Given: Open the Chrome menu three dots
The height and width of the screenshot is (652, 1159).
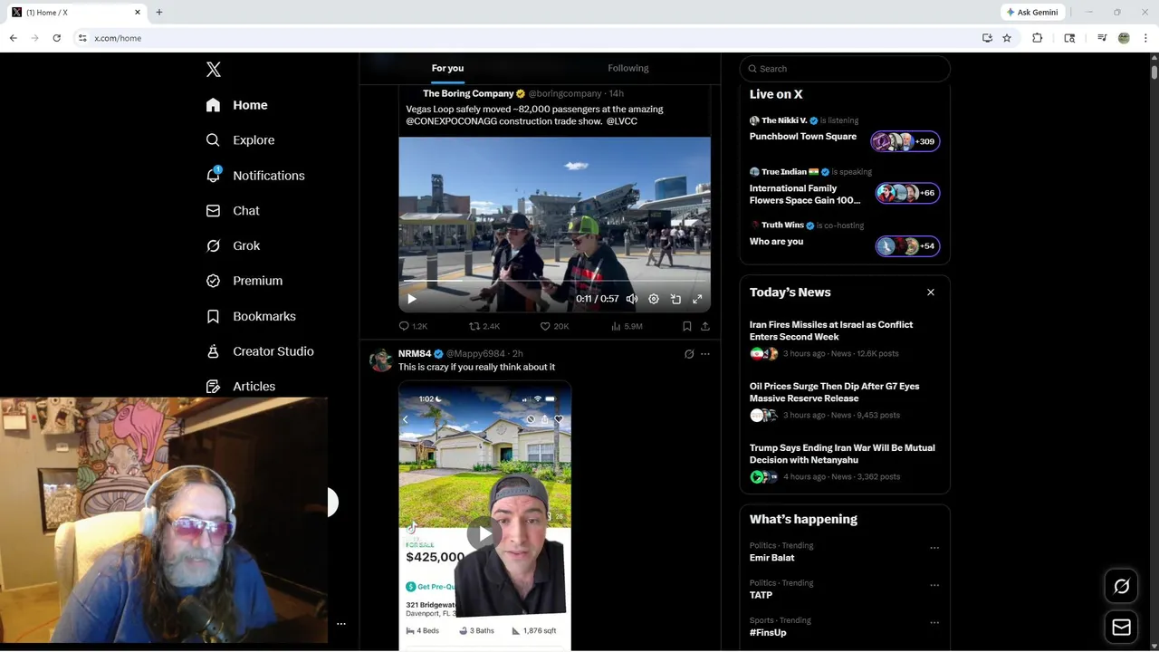Looking at the screenshot, I should [x=1145, y=38].
